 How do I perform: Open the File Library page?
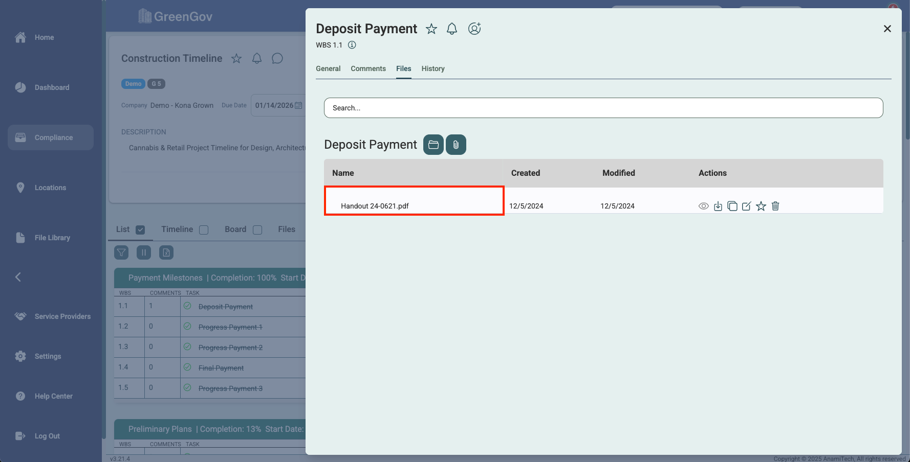[51, 238]
